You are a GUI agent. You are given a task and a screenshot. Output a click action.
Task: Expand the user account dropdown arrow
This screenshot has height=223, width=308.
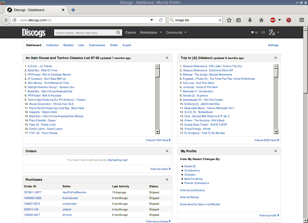point(278,32)
